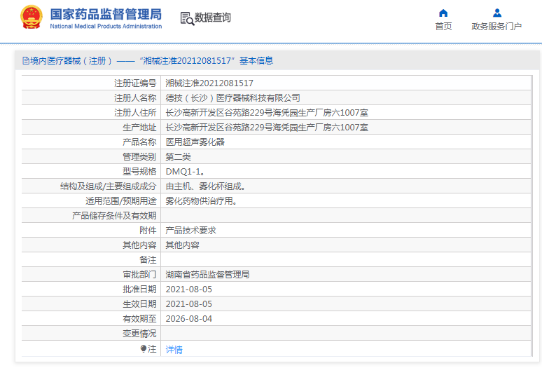Click the 政务服务门户 user icon
This screenshot has width=542, height=368.
click(x=497, y=13)
